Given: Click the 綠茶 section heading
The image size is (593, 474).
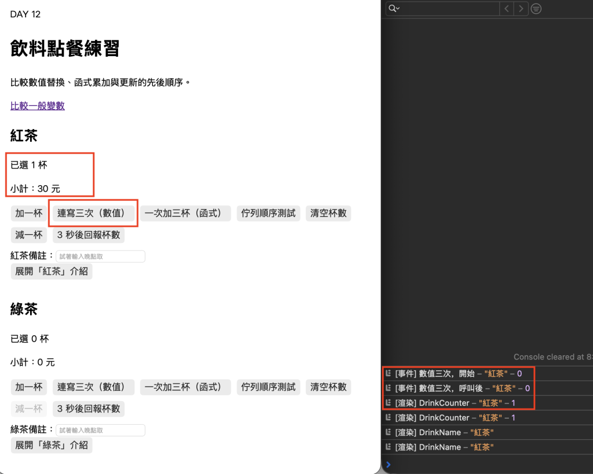Looking at the screenshot, I should point(24,309).
